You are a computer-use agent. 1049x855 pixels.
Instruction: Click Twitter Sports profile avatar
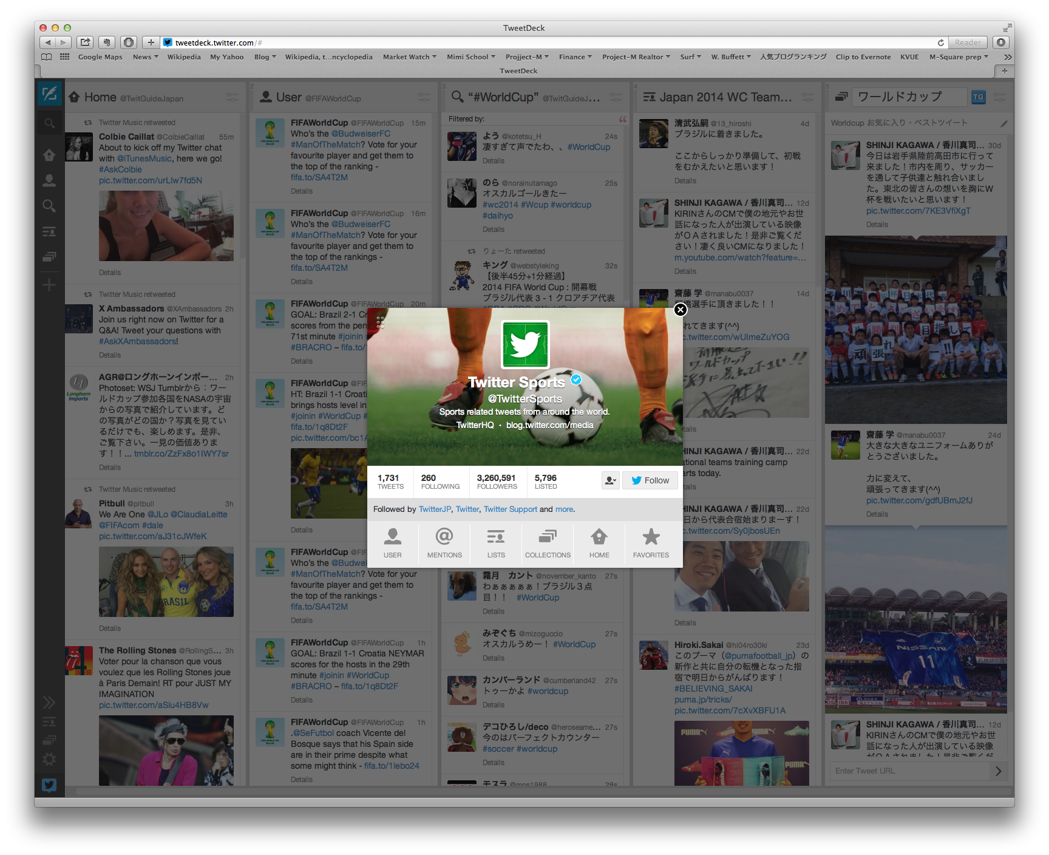coord(525,344)
